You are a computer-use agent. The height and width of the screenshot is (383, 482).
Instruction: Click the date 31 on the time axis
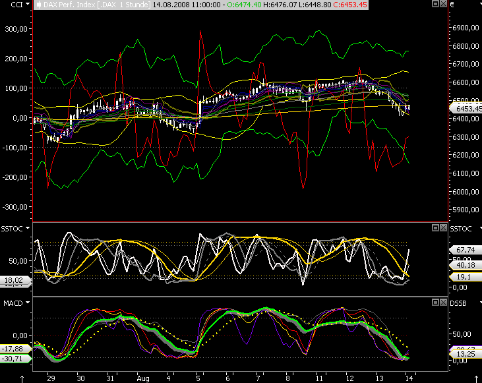(110, 378)
